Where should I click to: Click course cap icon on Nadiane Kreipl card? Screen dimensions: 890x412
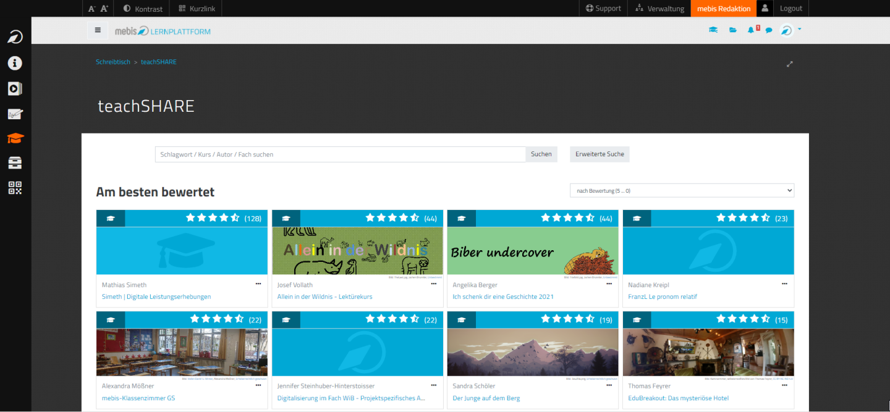(x=637, y=218)
